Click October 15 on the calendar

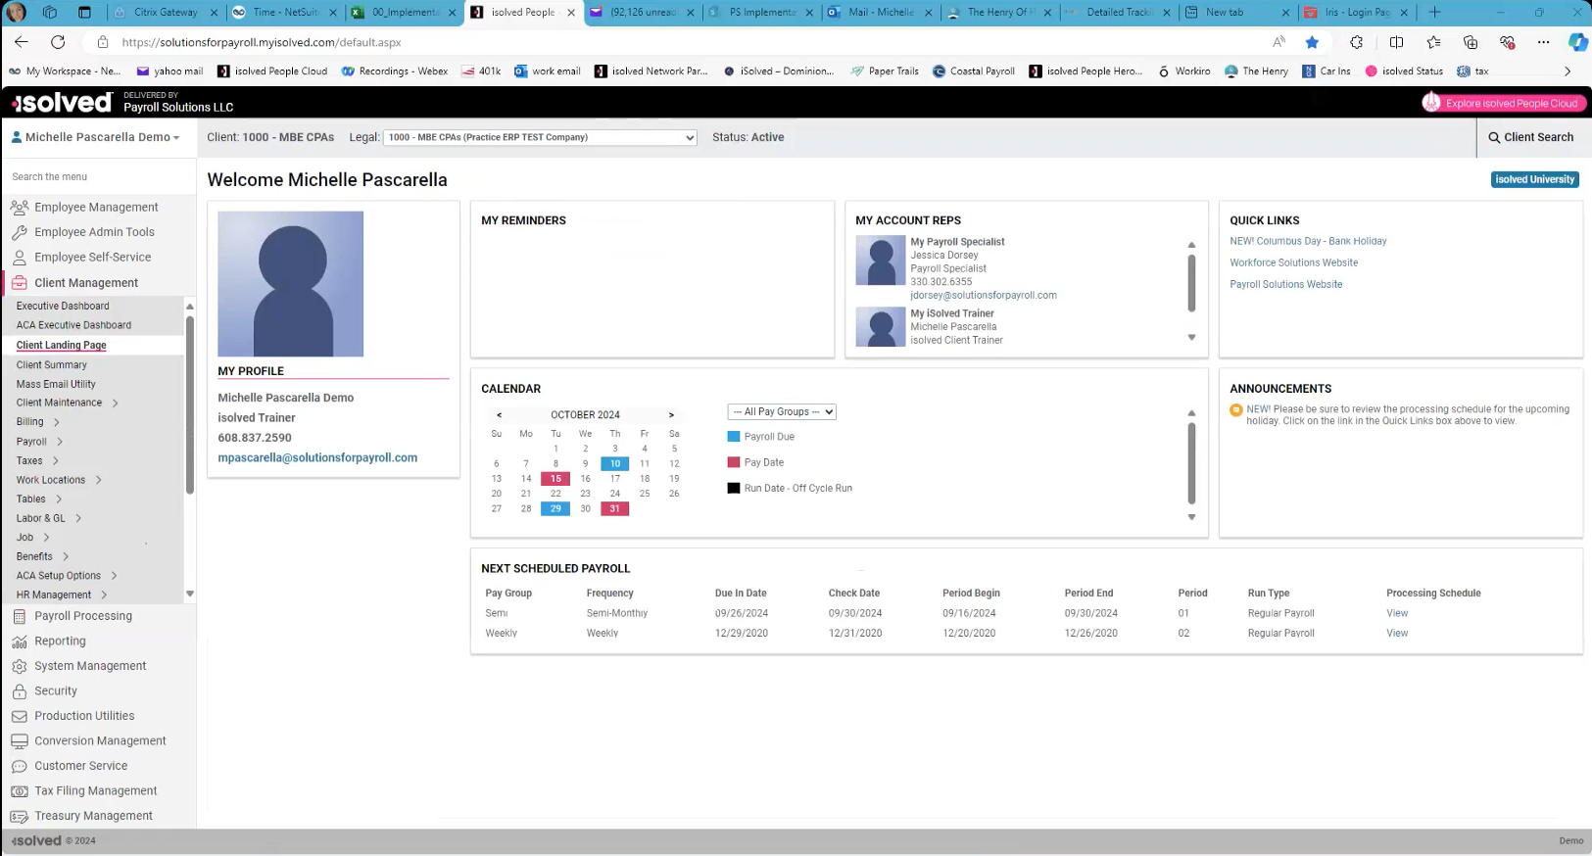[x=555, y=479]
